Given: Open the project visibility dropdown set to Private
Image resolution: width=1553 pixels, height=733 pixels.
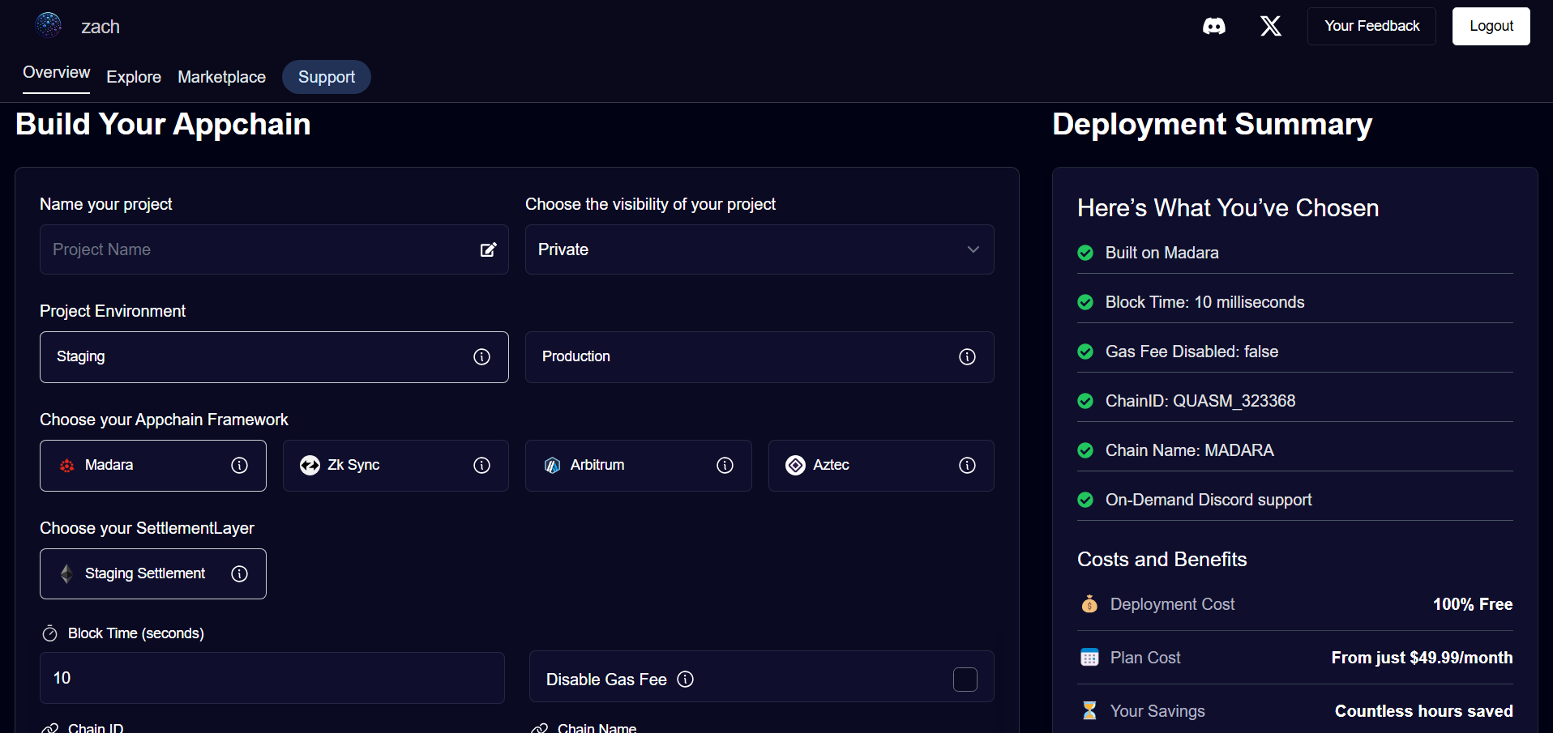Looking at the screenshot, I should pos(759,249).
